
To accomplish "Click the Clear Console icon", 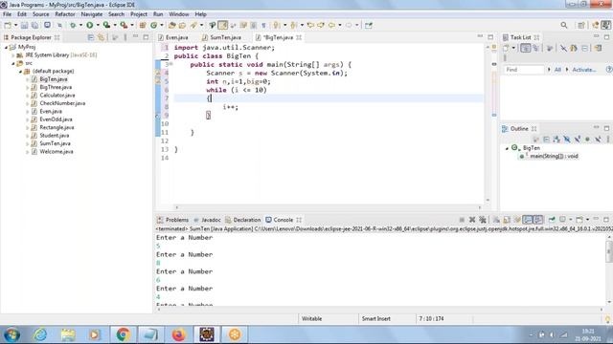I will [x=496, y=220].
